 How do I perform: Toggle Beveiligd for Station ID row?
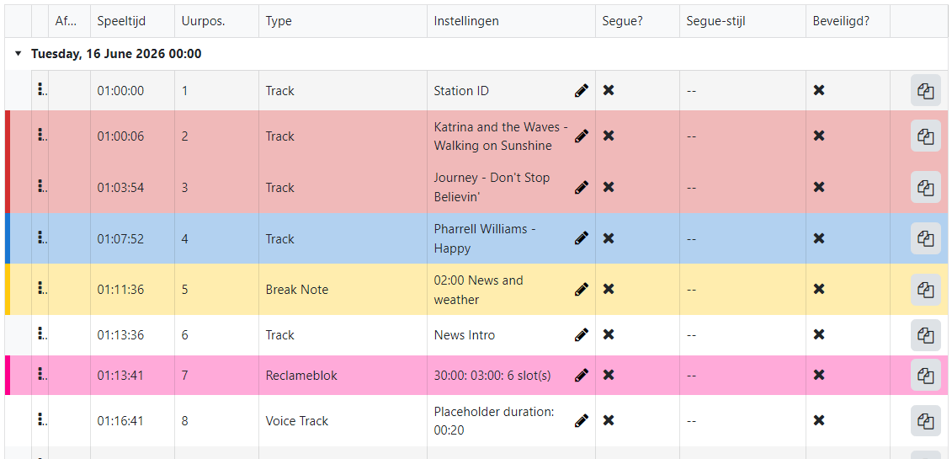pyautogui.click(x=819, y=90)
